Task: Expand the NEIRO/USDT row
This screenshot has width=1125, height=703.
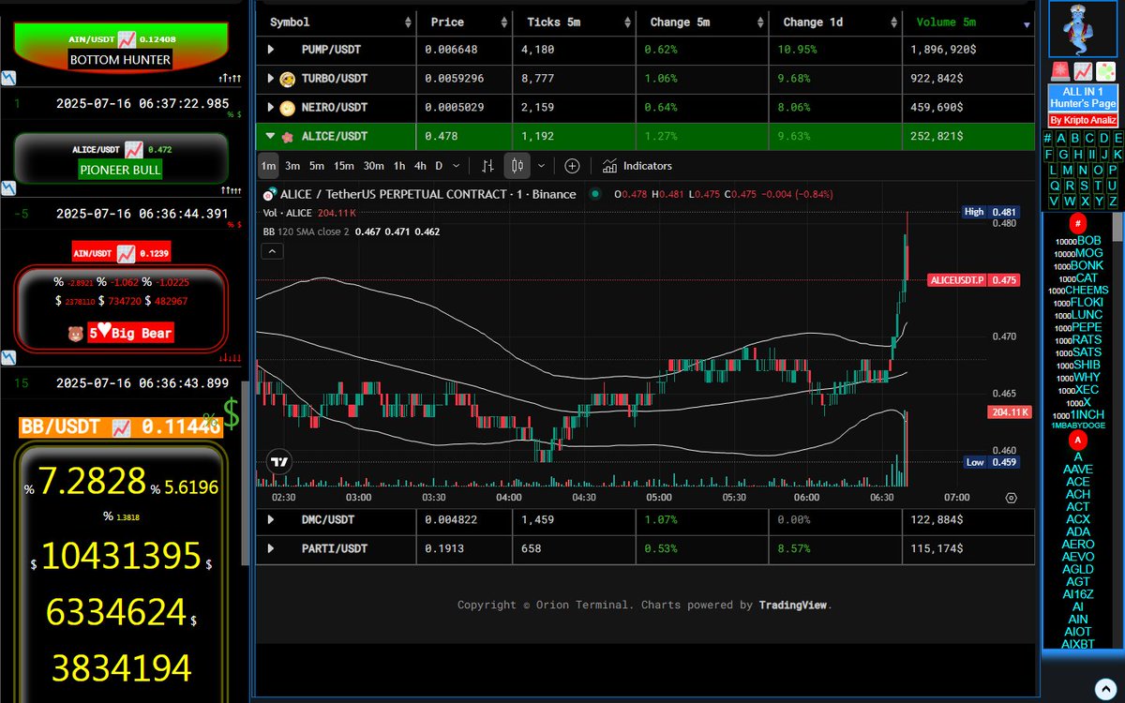Action: (271, 107)
